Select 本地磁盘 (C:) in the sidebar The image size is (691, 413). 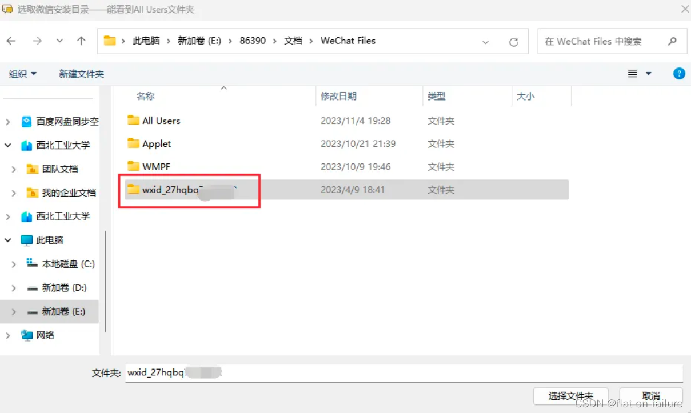click(x=69, y=264)
